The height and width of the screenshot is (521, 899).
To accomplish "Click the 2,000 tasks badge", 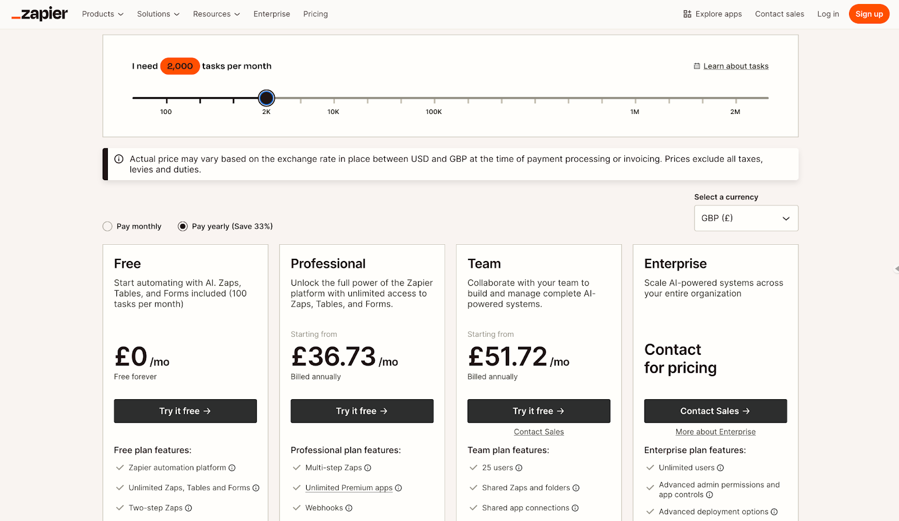I will (180, 66).
